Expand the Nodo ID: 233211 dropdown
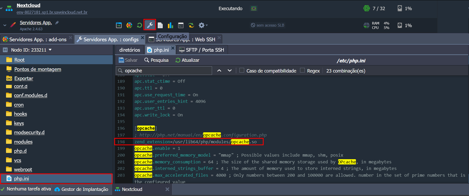469x196 pixels. (x=50, y=50)
